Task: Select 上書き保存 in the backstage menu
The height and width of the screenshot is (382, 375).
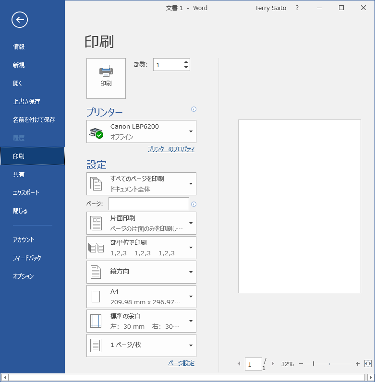Action: (x=32, y=101)
